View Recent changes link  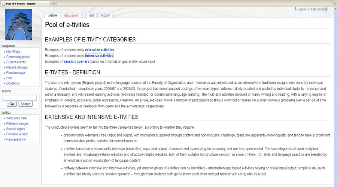click(x=17, y=67)
